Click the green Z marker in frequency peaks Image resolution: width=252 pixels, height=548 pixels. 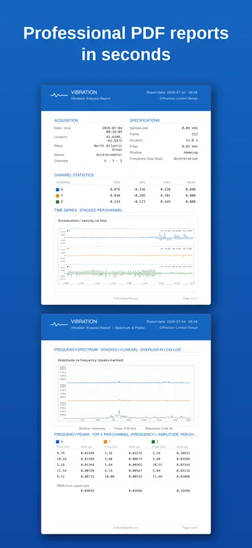coord(153,442)
